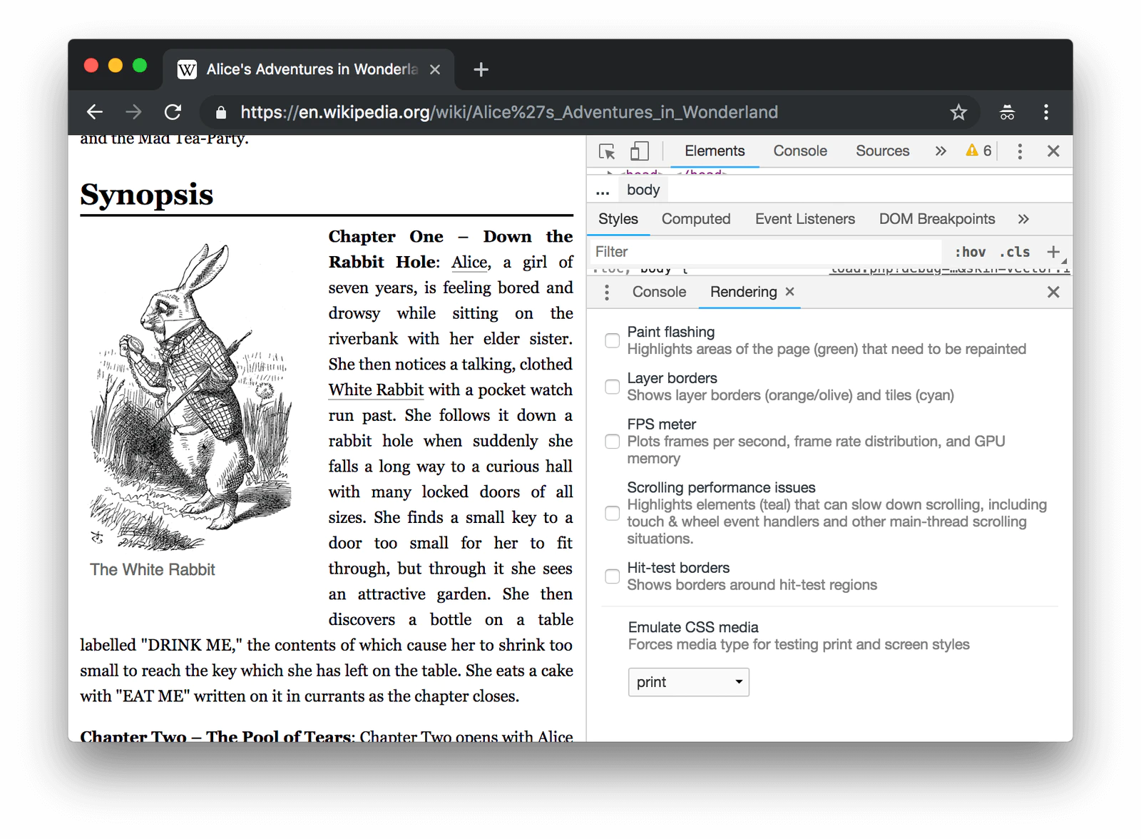Enable FPS meter checkbox
Viewport: 1141px width, 839px height.
click(612, 442)
